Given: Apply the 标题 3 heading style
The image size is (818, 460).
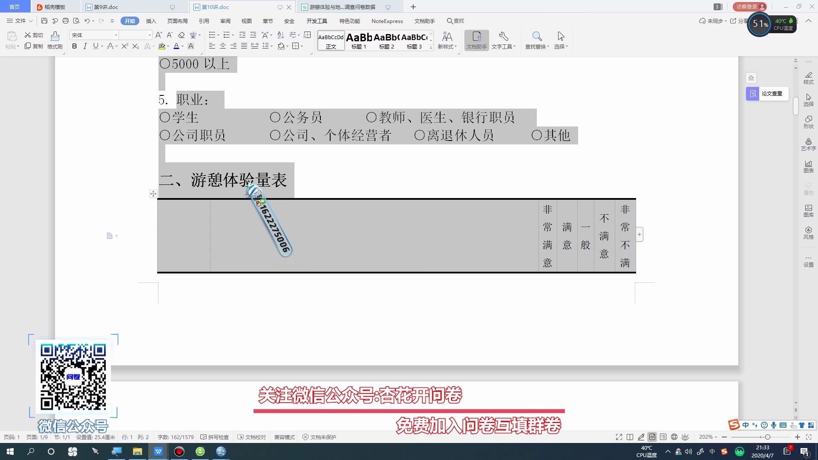Looking at the screenshot, I should [414, 41].
